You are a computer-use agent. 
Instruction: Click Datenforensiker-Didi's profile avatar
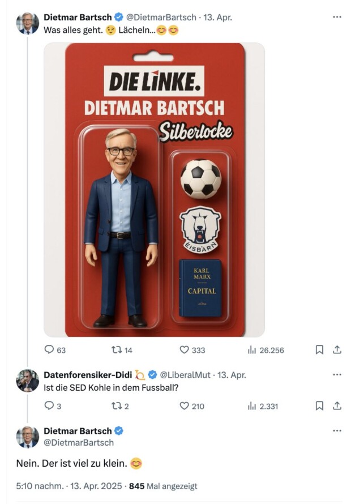tap(27, 381)
